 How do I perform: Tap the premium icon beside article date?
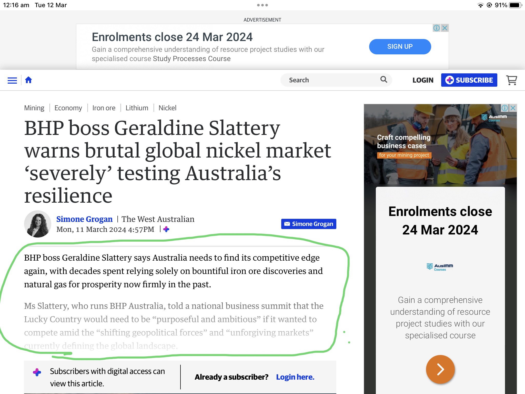pyautogui.click(x=166, y=229)
